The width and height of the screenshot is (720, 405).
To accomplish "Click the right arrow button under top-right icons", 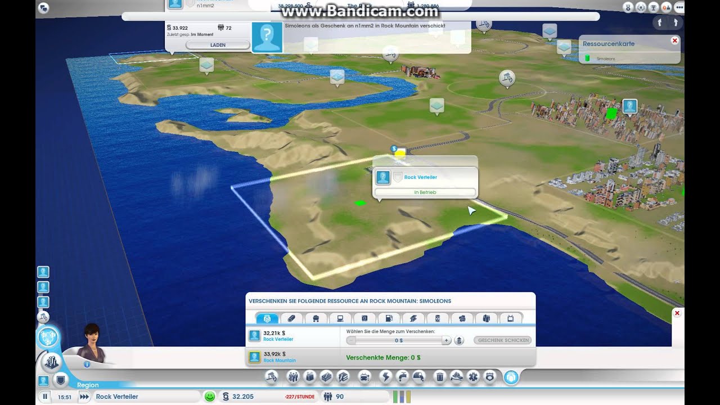I will [676, 23].
